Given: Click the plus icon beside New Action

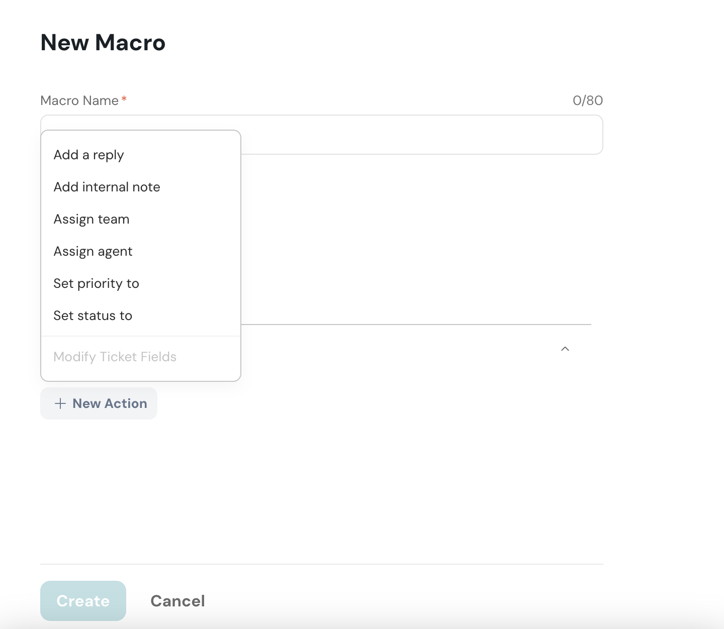Looking at the screenshot, I should click(x=60, y=403).
